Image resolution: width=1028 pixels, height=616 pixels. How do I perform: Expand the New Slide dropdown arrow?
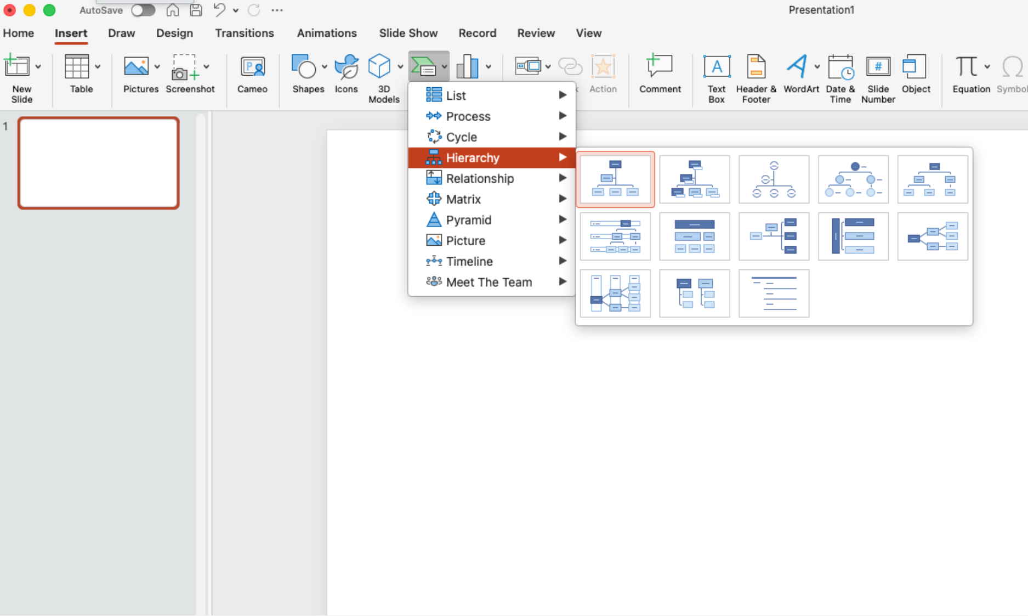pos(38,67)
